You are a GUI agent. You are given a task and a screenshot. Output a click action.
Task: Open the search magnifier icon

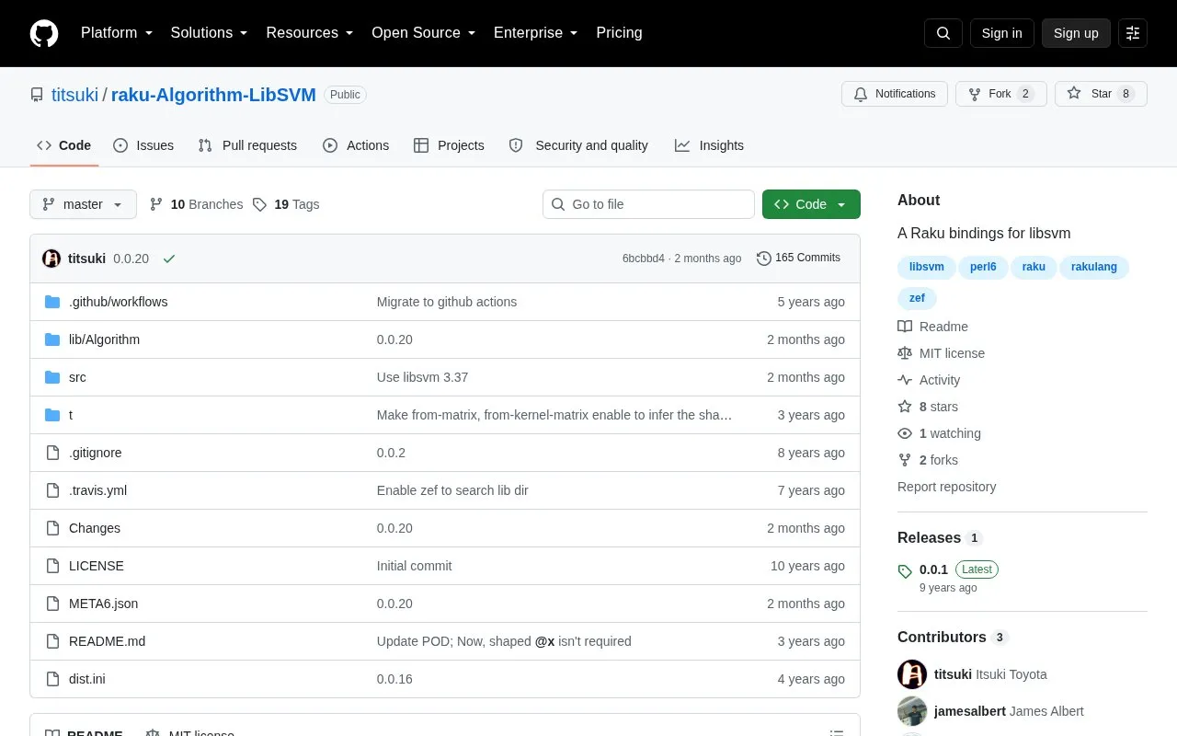pyautogui.click(x=943, y=33)
